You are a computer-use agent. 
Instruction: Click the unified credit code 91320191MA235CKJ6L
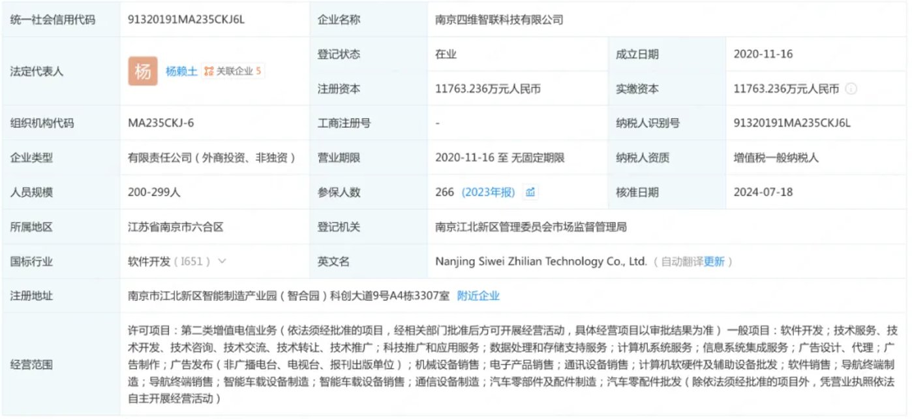point(187,20)
